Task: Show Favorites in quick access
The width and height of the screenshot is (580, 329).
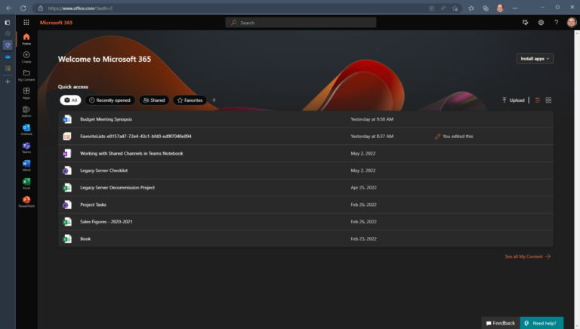Action: point(190,100)
